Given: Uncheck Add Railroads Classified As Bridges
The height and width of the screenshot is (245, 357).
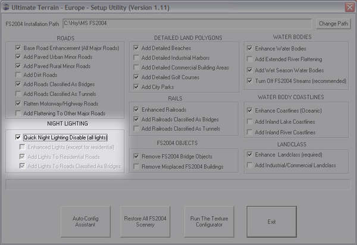Looking at the screenshot, I should point(136,119).
